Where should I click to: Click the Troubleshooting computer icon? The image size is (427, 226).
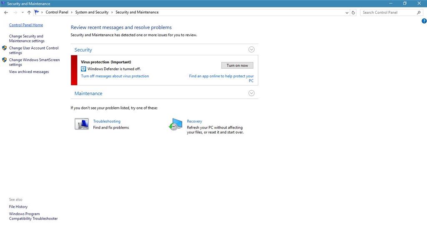82,124
